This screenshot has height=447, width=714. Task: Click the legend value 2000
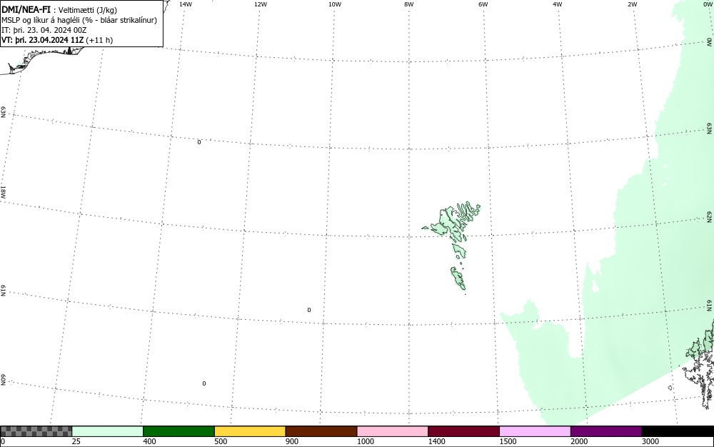(x=579, y=441)
